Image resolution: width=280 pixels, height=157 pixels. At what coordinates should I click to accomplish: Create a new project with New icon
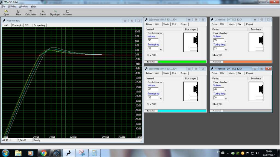point(18,13)
